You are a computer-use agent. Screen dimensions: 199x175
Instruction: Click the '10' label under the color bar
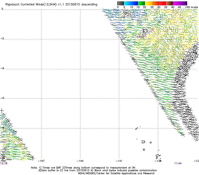tap(132, 7)
